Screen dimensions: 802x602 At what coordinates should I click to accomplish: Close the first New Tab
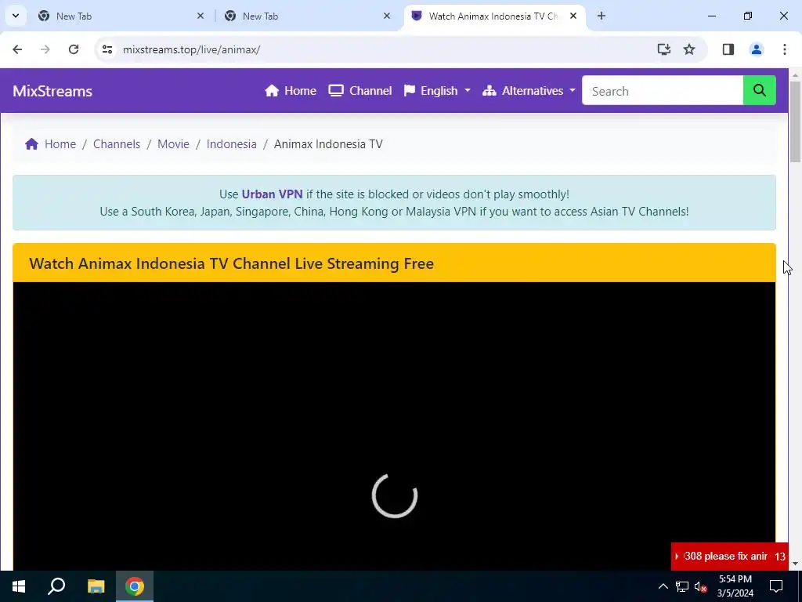tap(200, 16)
